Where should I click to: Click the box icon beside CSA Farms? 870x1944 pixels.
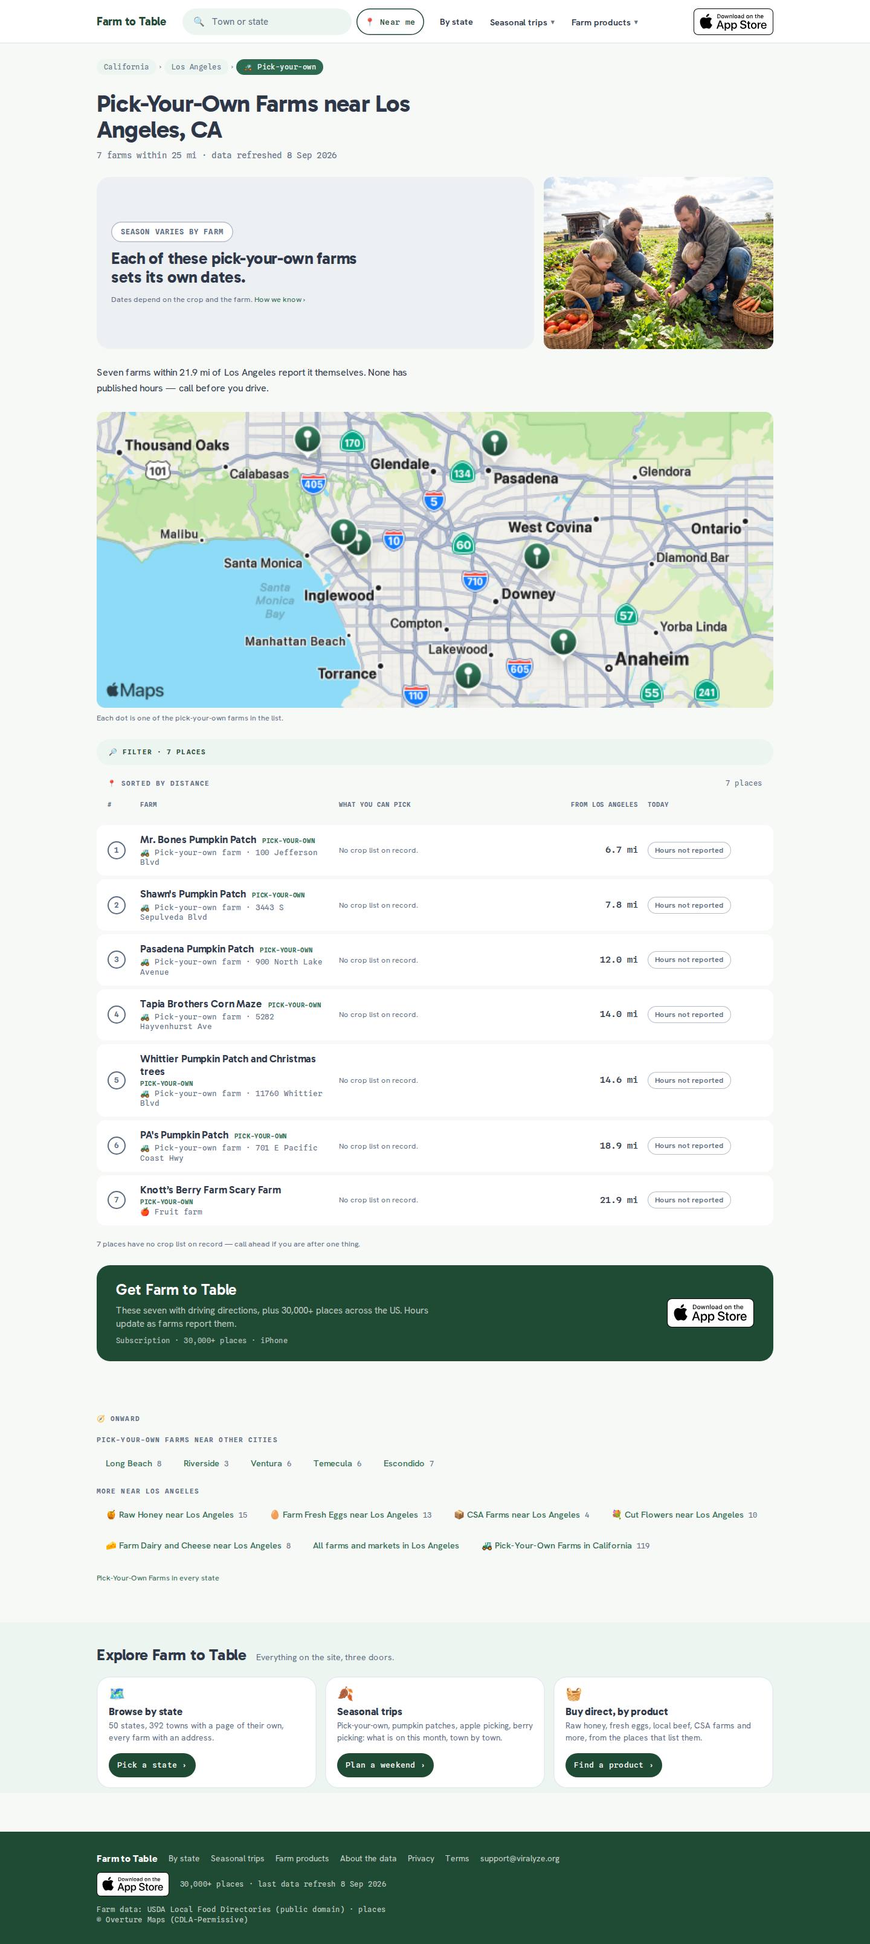459,1515
